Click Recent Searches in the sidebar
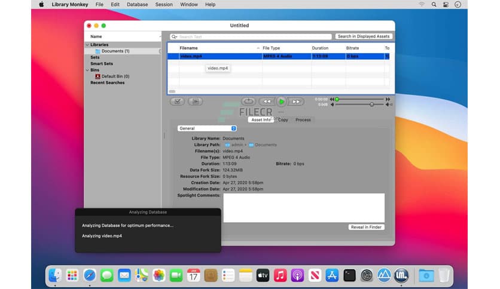The width and height of the screenshot is (500, 289). (x=108, y=83)
